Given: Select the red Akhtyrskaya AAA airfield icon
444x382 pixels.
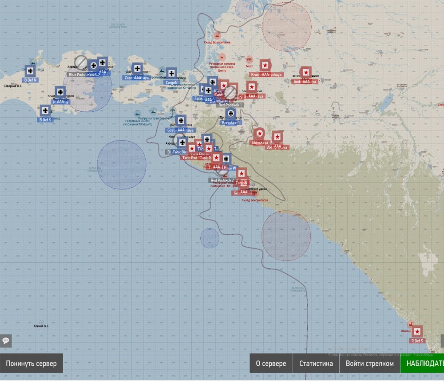Looking at the screenshot, I should coord(277,137).
